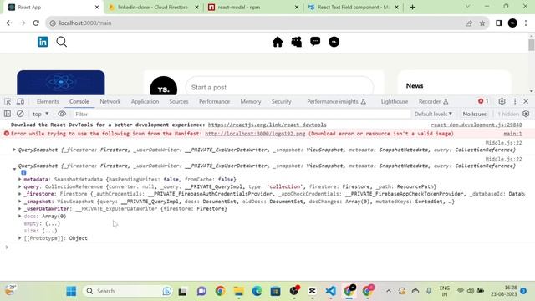Viewport: 535px width, 301px height.
Task: Open the JavaScript context 'top' dropdown
Action: coord(41,114)
